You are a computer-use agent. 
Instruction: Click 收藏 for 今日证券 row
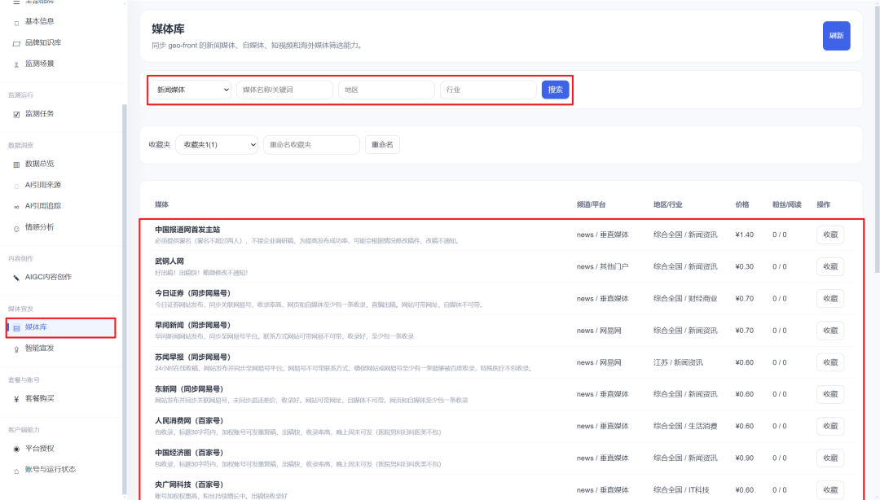[830, 299]
